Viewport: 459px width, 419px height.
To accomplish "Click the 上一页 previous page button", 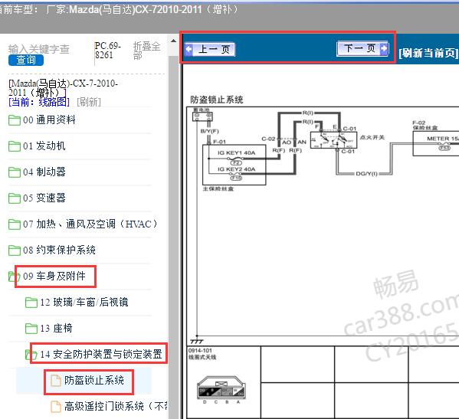I will tap(210, 49).
